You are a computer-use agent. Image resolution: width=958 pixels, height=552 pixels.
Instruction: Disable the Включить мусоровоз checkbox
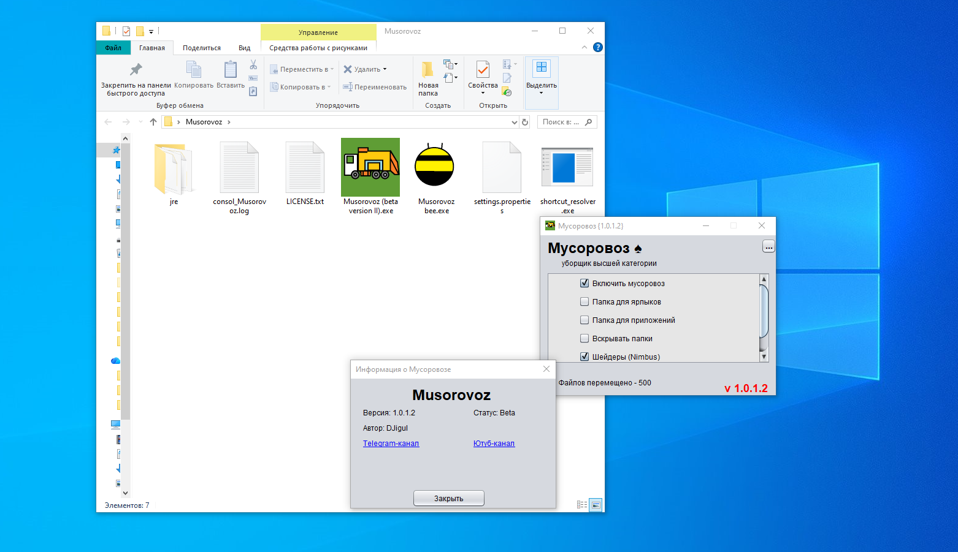point(584,283)
